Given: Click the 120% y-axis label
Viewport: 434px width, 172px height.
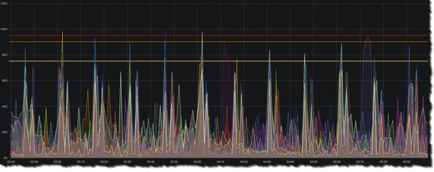Looking at the screenshot, I should [x=4, y=3].
